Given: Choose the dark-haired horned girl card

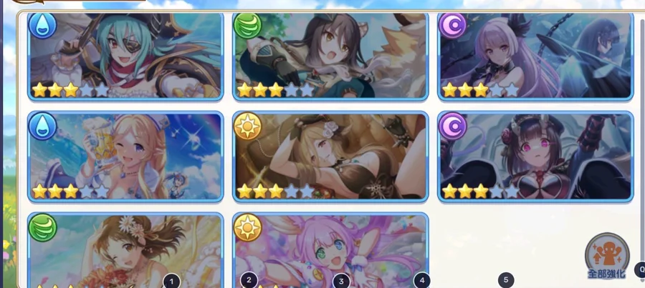Looking at the screenshot, I should (535, 157).
